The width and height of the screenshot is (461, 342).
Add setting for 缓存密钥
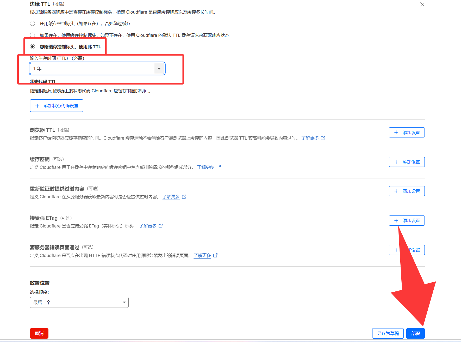pyautogui.click(x=407, y=162)
